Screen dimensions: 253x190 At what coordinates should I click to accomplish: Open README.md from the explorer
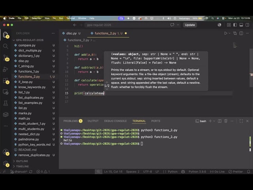[27, 150]
